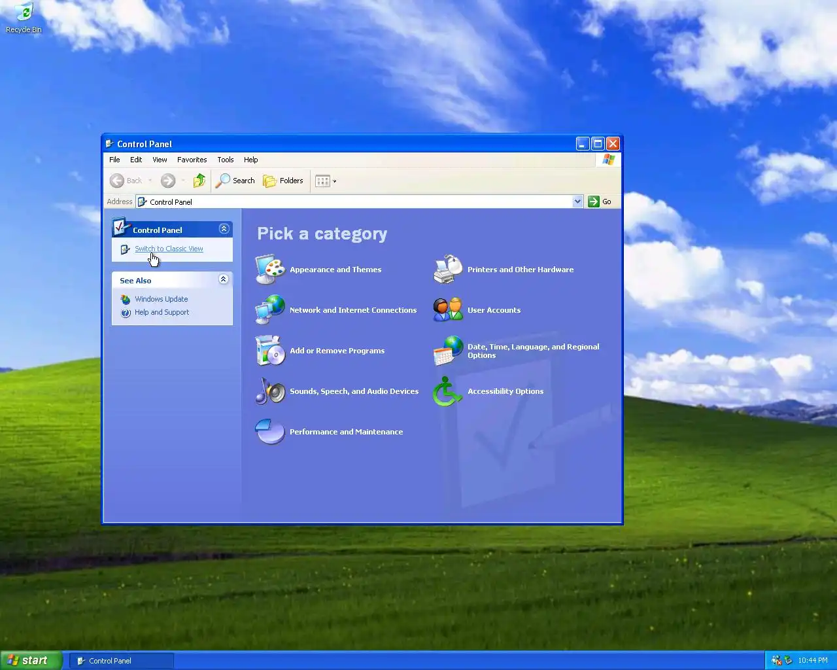Click the Network and Internet Connections text link

[x=353, y=310]
